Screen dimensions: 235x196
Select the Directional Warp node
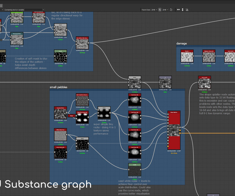[17, 38]
